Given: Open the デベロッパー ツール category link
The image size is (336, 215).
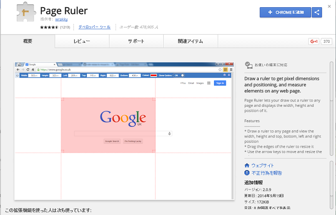Looking at the screenshot, I should [x=95, y=27].
